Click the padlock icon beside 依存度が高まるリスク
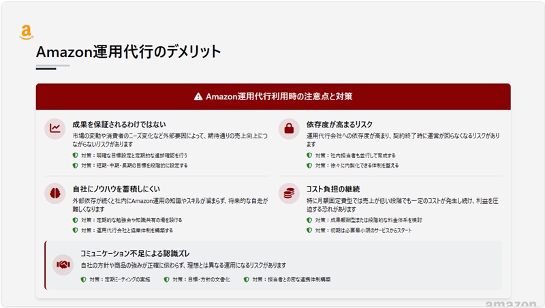 (289, 129)
